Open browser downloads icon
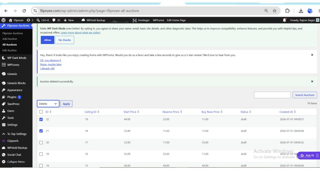This screenshot has width=320, height=180. [301, 11]
